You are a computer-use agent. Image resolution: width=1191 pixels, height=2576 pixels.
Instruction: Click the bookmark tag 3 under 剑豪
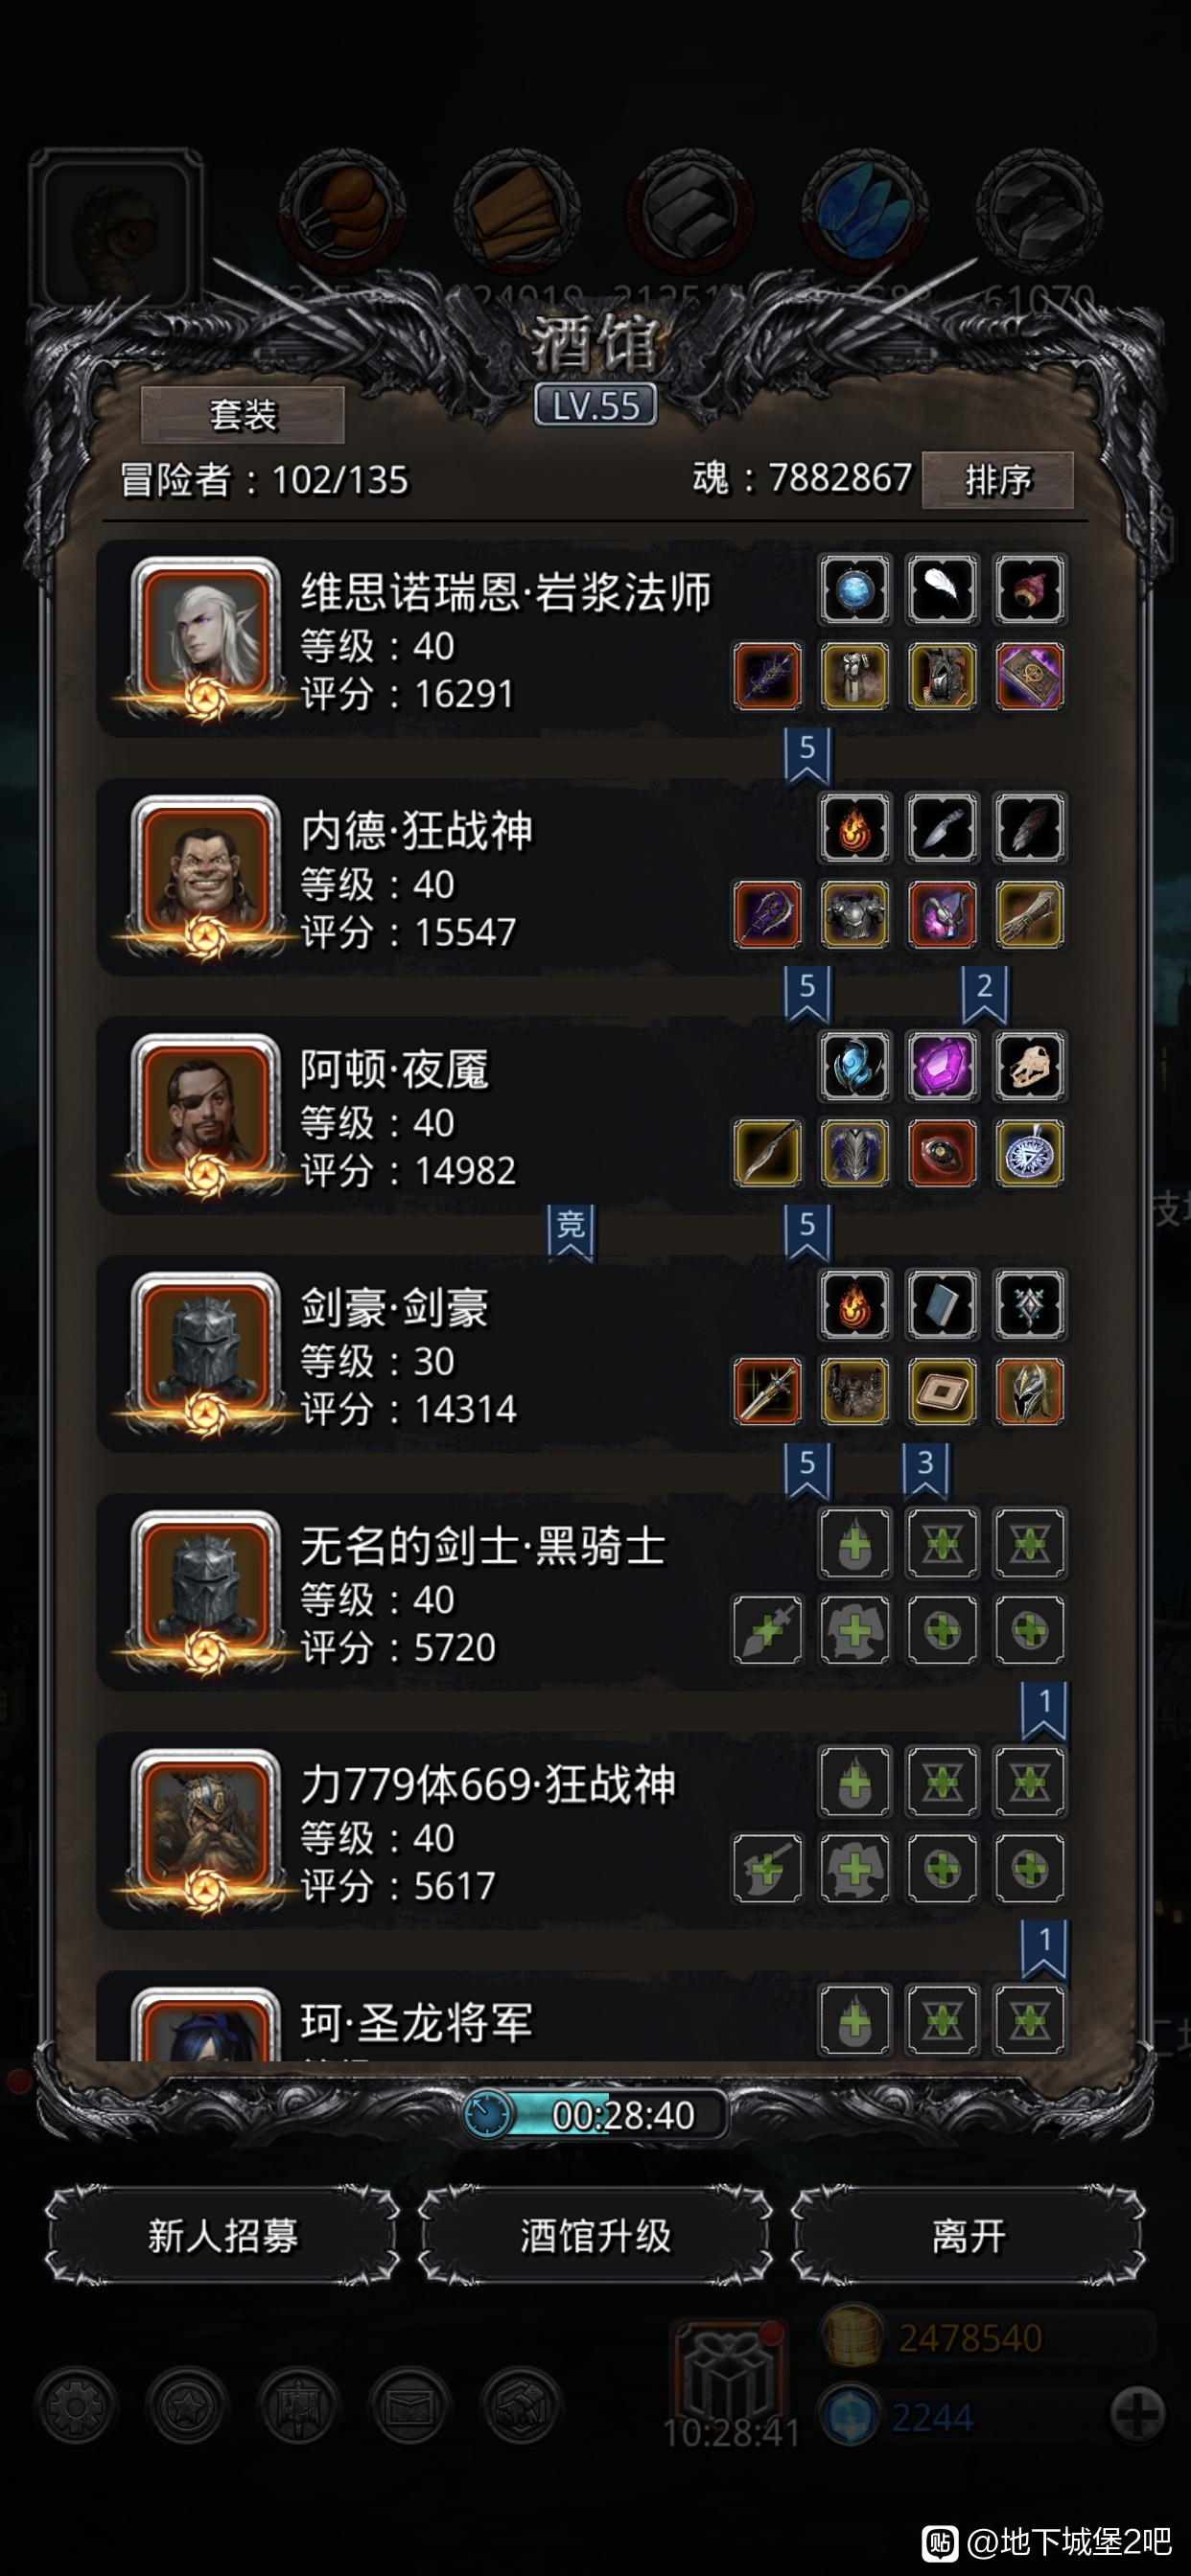[x=925, y=1469]
